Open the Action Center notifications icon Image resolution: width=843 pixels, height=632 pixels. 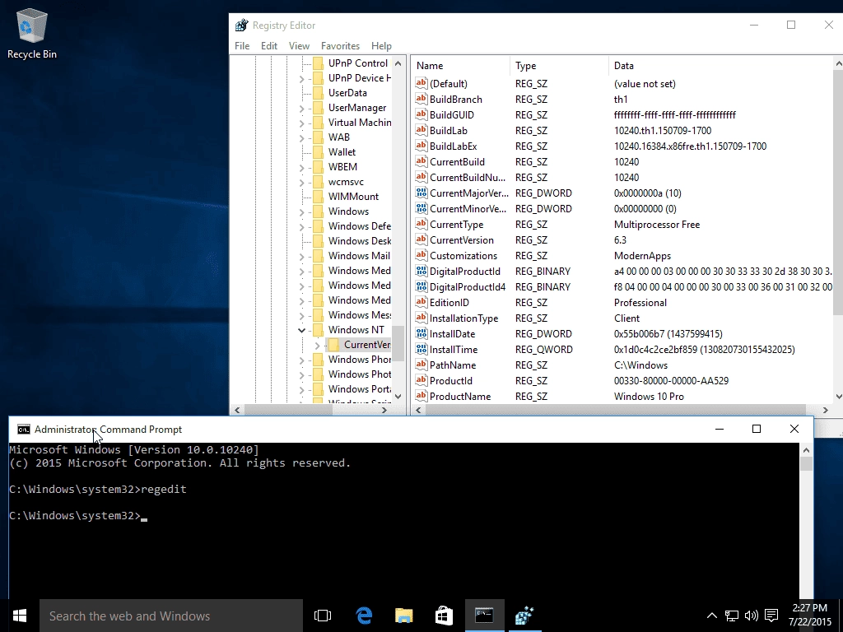(771, 616)
